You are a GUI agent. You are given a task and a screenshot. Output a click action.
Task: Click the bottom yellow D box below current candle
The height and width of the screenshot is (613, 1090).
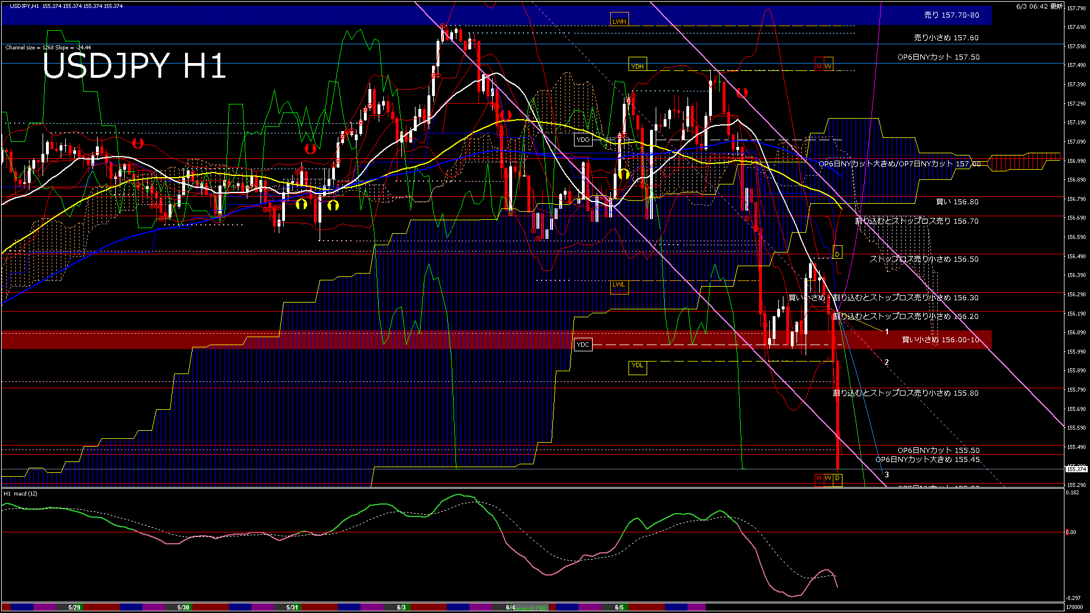point(837,478)
